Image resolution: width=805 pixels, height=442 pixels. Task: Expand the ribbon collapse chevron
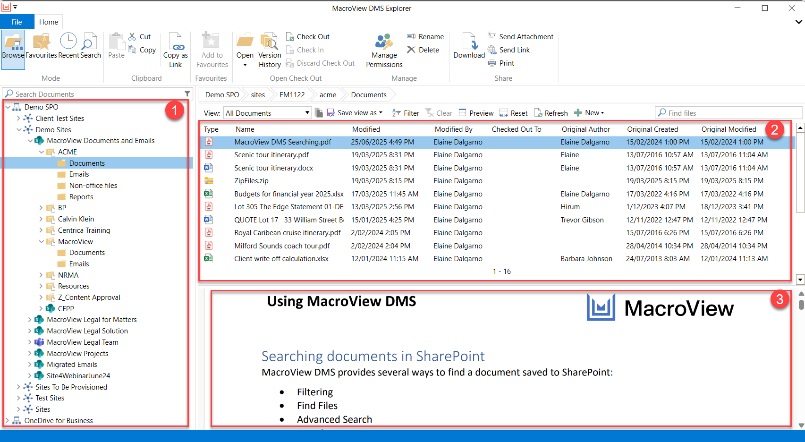pyautogui.click(x=798, y=22)
